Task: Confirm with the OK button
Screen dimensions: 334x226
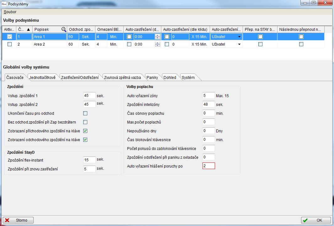Action: pyautogui.click(x=316, y=220)
